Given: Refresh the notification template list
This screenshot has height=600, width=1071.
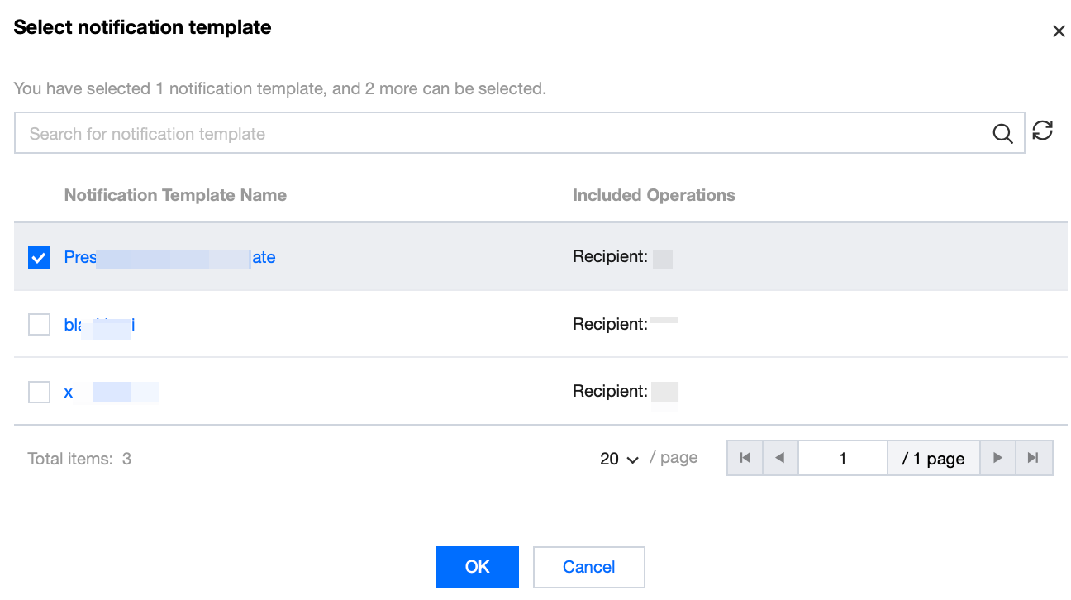Looking at the screenshot, I should point(1043,131).
